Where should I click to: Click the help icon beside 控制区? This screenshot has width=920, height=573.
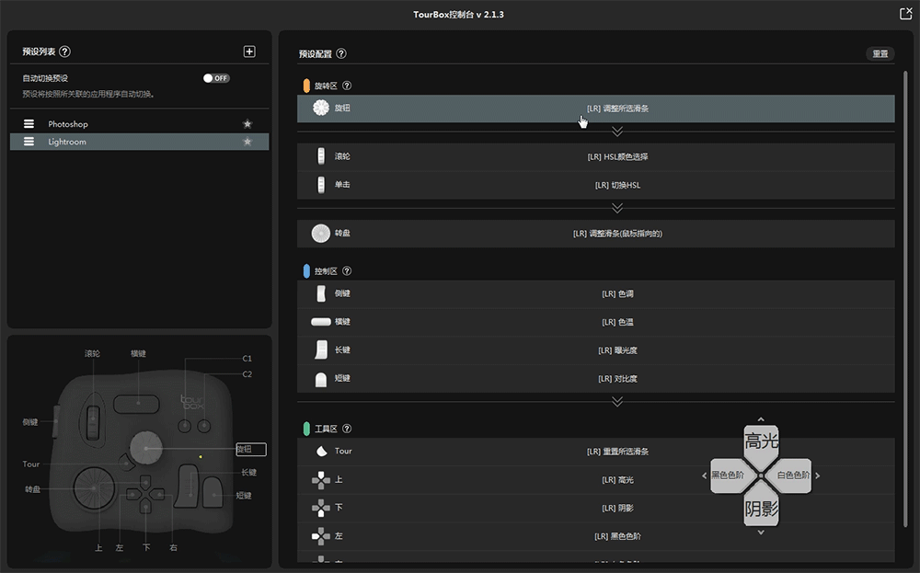[347, 271]
